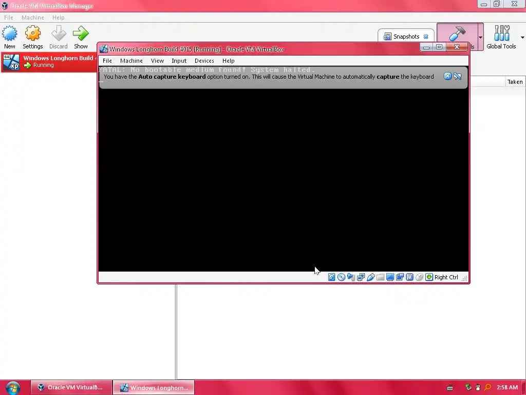Viewport: 526px width, 395px height.
Task: Select Windows Longhorn Build VM in the list
Action: (x=49, y=62)
